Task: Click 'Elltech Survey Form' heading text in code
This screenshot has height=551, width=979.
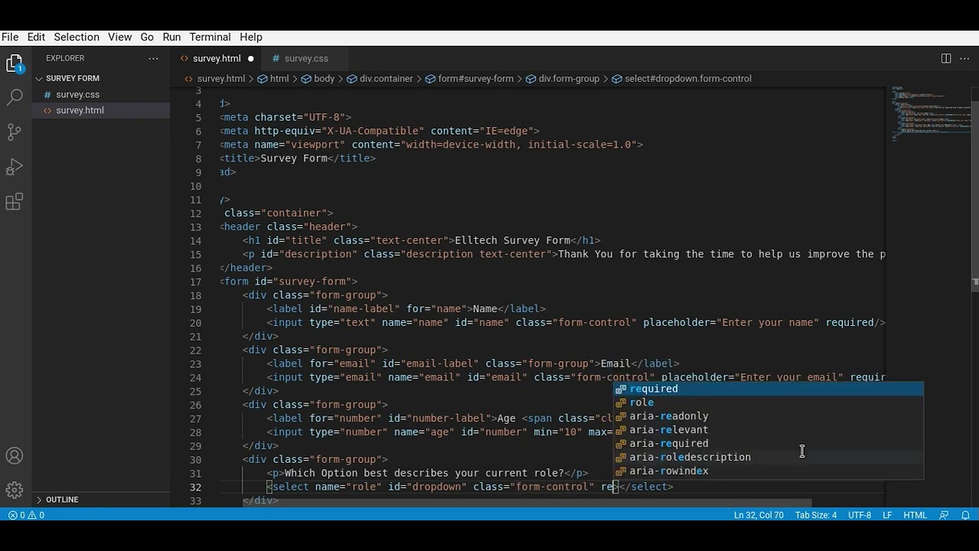Action: click(x=512, y=240)
